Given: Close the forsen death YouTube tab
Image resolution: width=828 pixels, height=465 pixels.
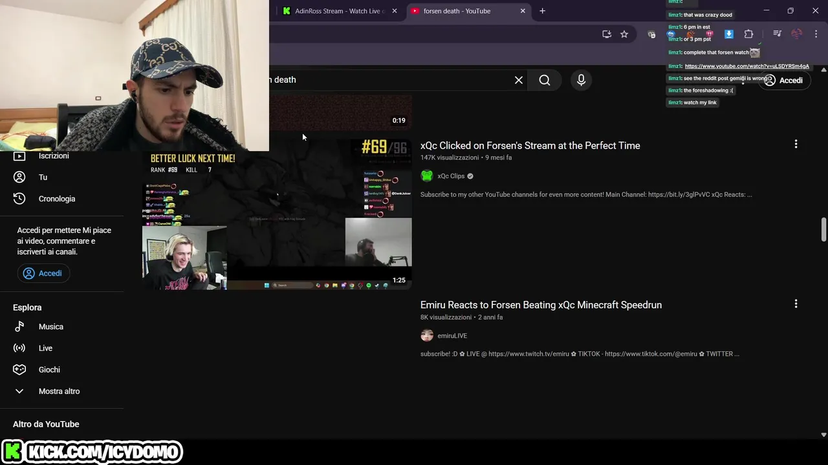Looking at the screenshot, I should tap(523, 11).
